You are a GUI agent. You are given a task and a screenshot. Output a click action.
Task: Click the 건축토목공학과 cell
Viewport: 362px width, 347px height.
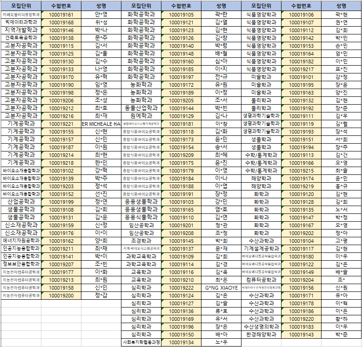pos(21,38)
